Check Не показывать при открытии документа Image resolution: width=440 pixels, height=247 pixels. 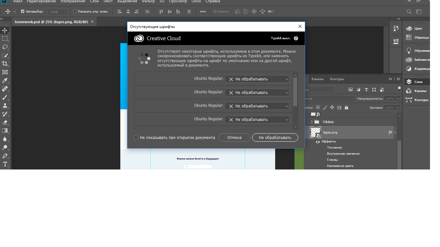[x=136, y=138]
